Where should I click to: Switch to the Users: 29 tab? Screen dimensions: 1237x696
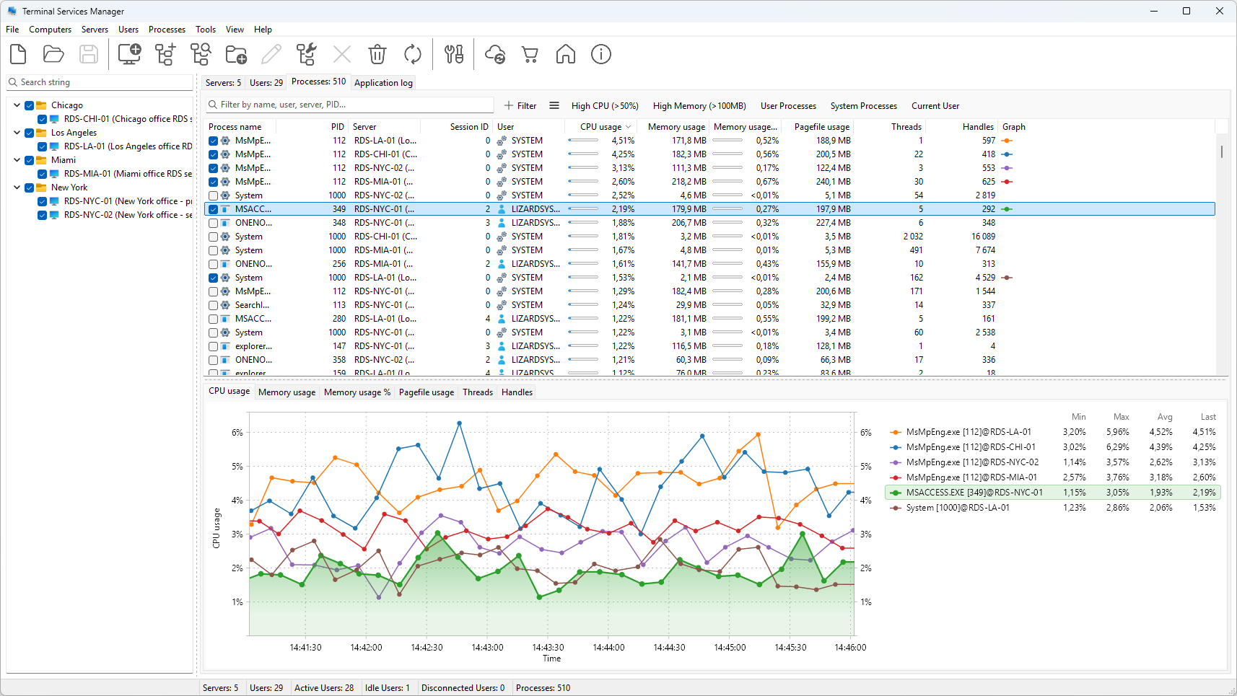266,83
